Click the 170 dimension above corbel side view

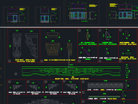31,31
